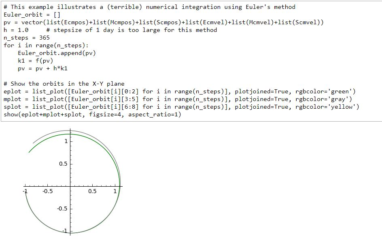Image resolution: width=382 pixels, height=240 pixels.
Task: Click the 'eplot = list_plot' green line
Action: (x=180, y=91)
